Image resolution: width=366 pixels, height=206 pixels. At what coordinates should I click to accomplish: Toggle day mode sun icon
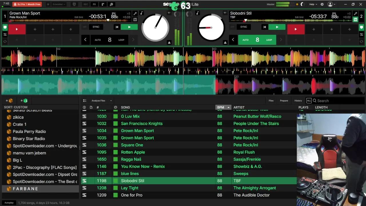pyautogui.click(x=48, y=4)
